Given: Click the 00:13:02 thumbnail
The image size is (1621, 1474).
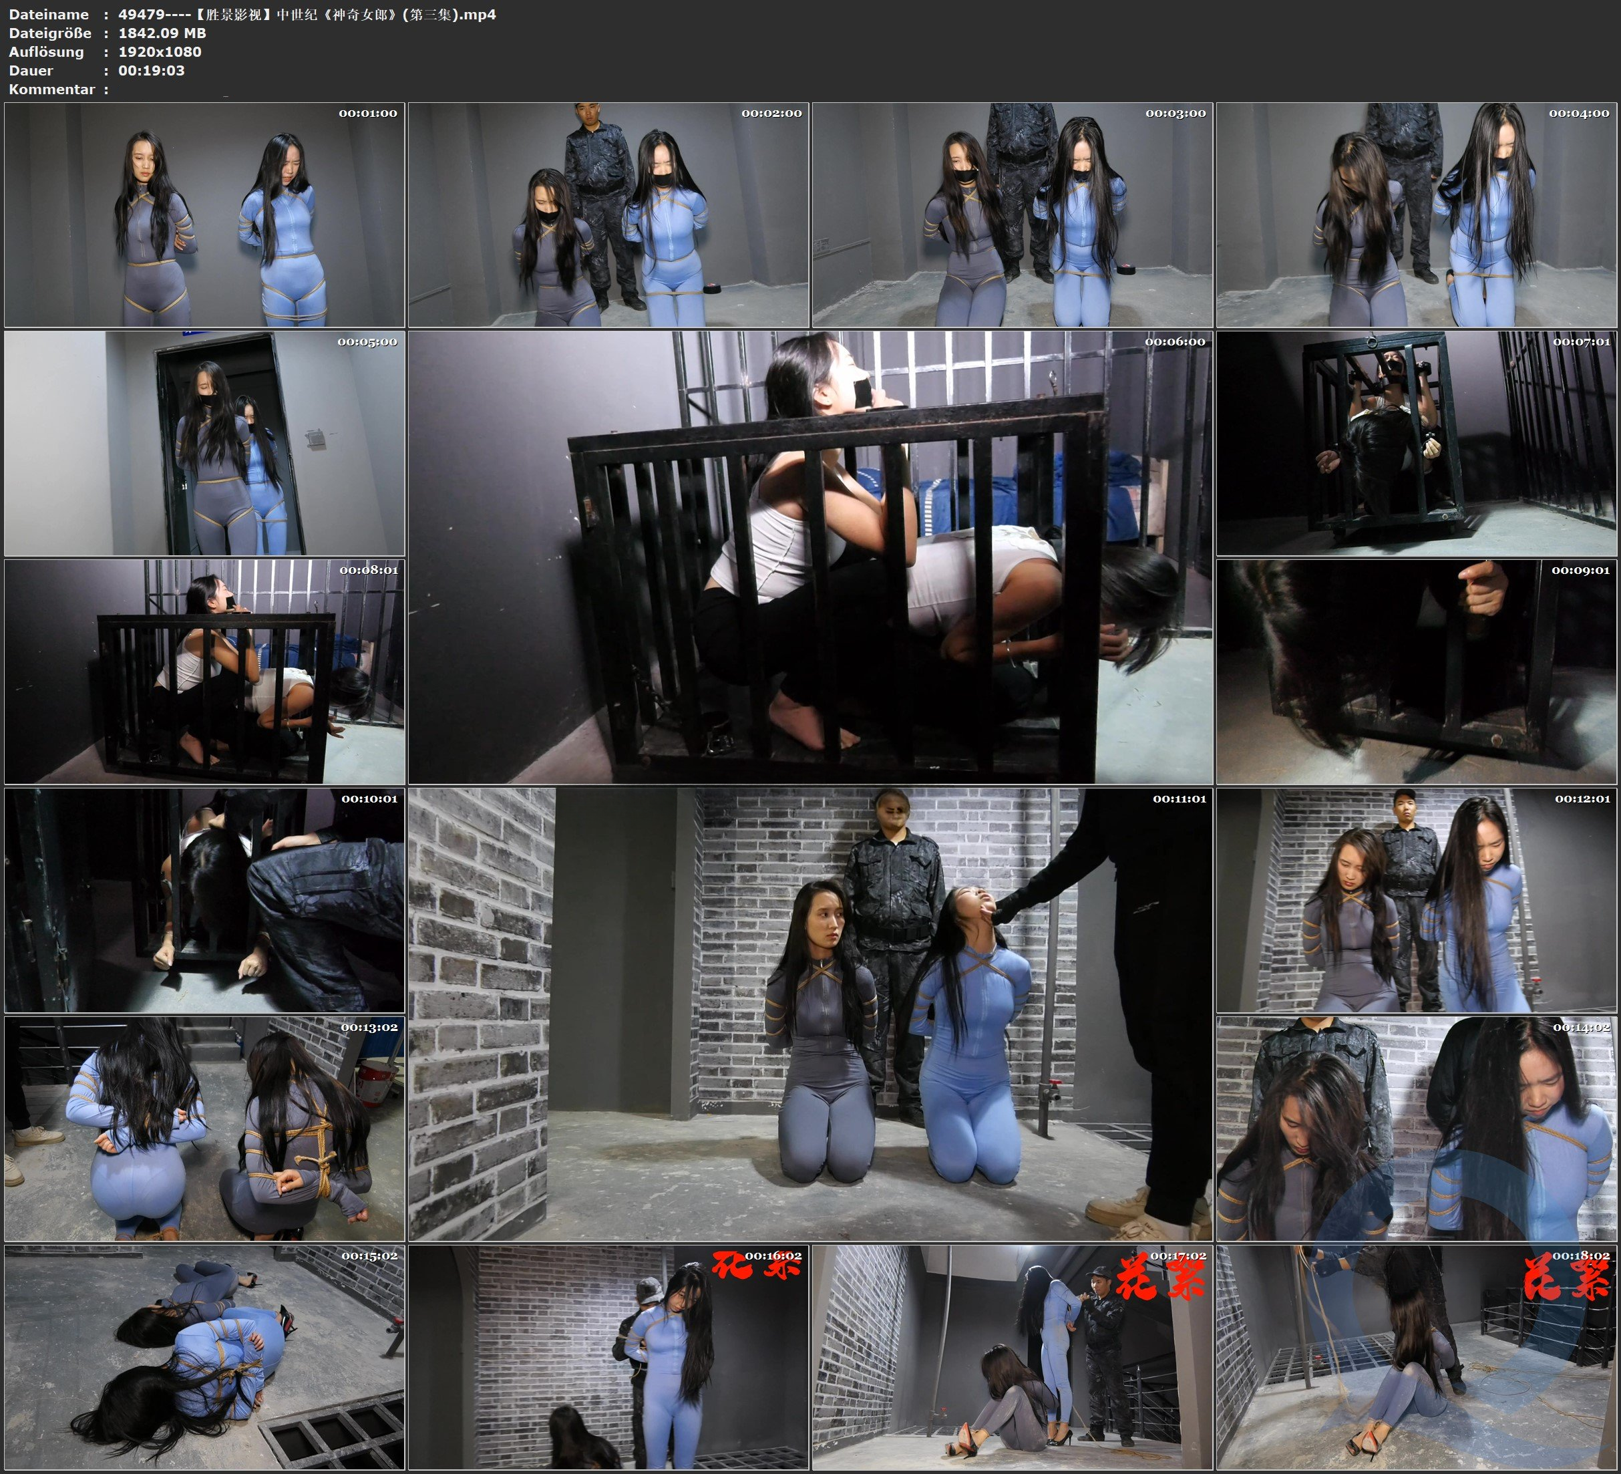Looking at the screenshot, I should click(x=204, y=1129).
